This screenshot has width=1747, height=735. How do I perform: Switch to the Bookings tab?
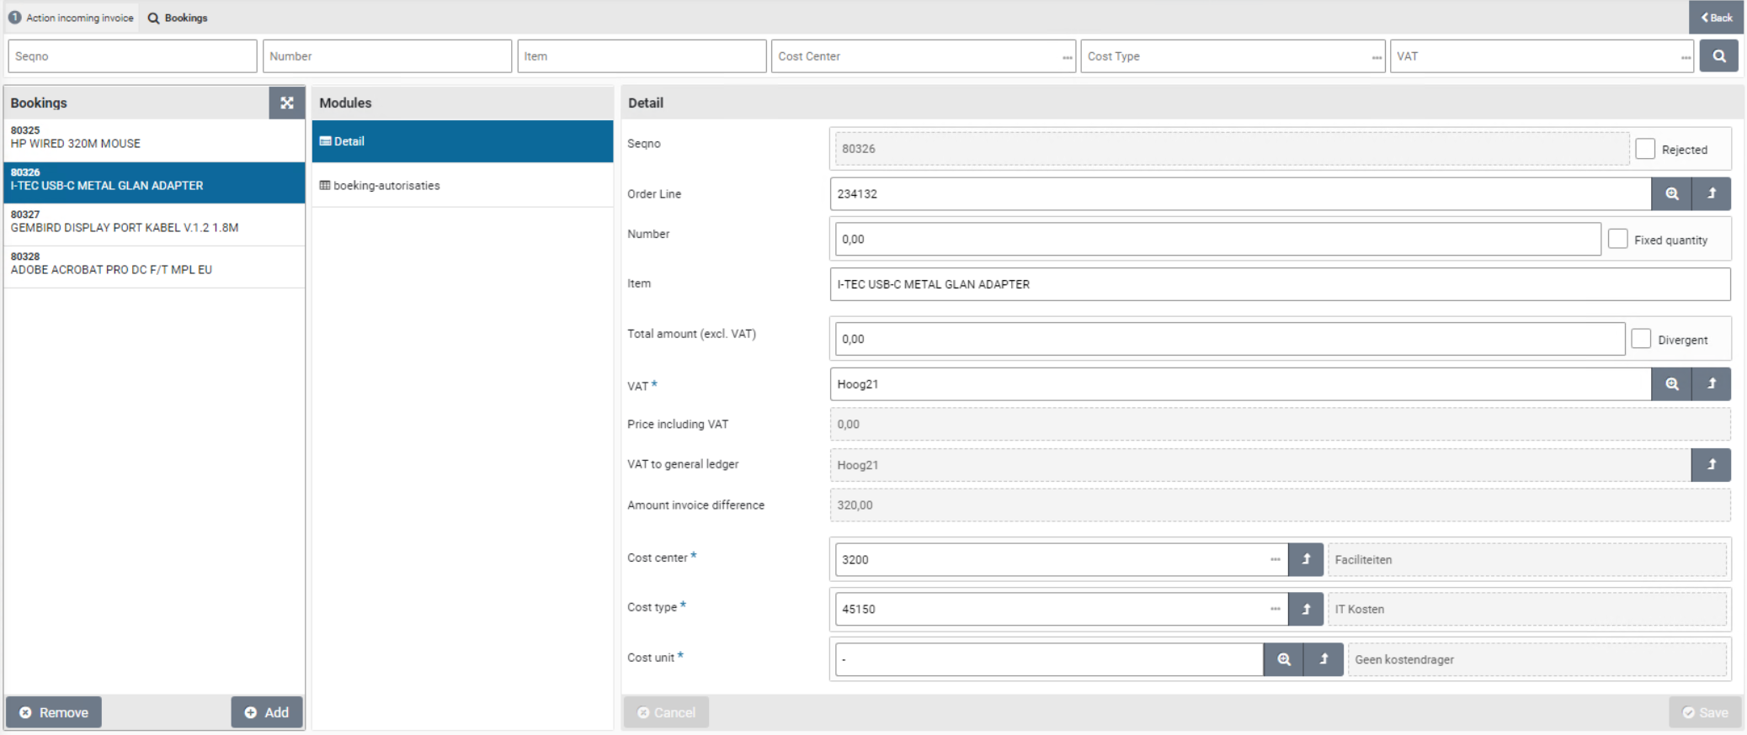[178, 18]
